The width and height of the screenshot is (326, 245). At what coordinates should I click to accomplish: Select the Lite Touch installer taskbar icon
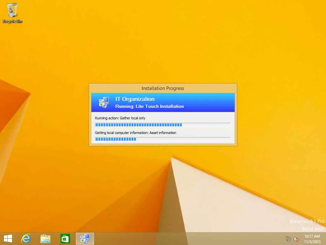click(85, 239)
